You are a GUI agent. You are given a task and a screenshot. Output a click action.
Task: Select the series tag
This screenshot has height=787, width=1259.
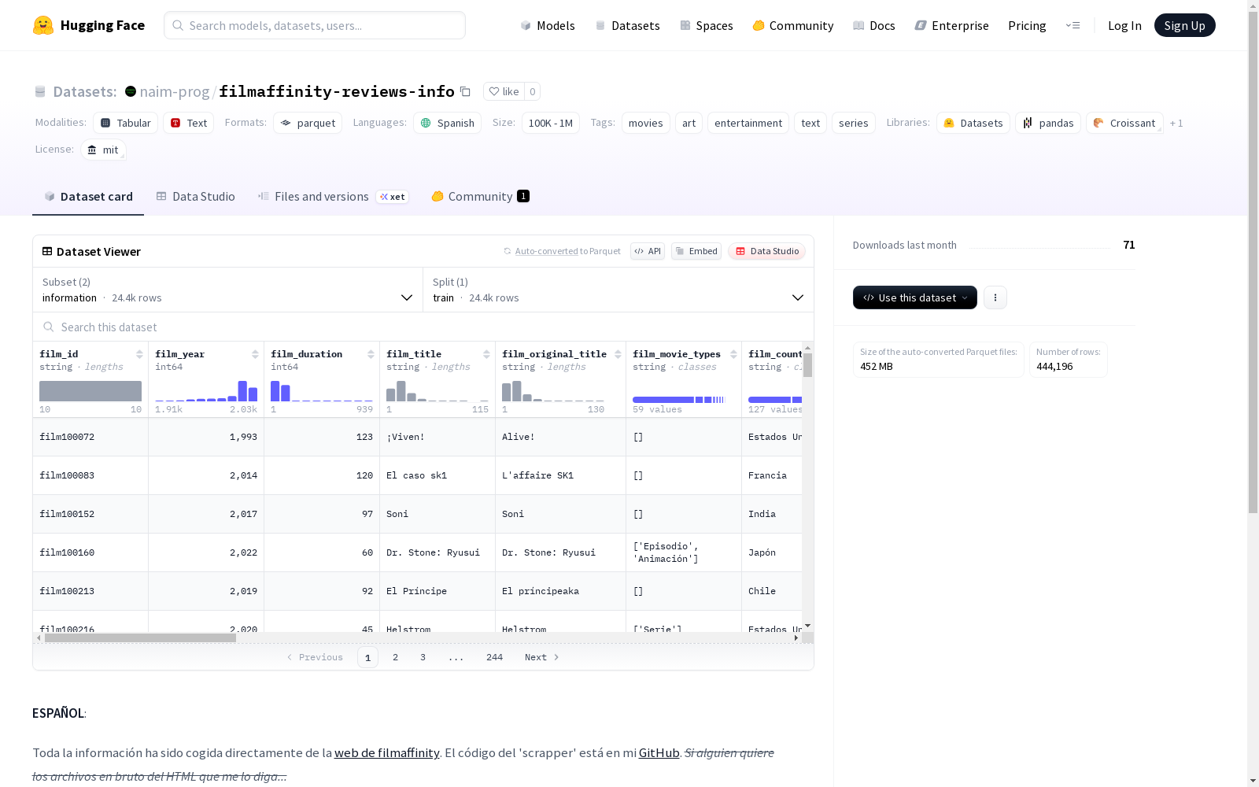coord(854,123)
